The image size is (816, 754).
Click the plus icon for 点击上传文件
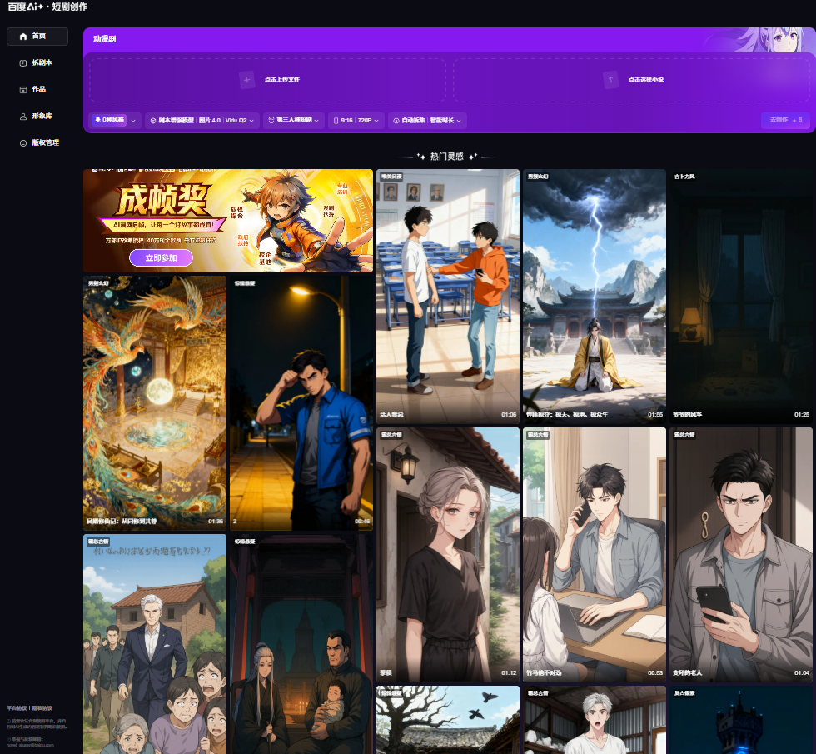tap(246, 80)
